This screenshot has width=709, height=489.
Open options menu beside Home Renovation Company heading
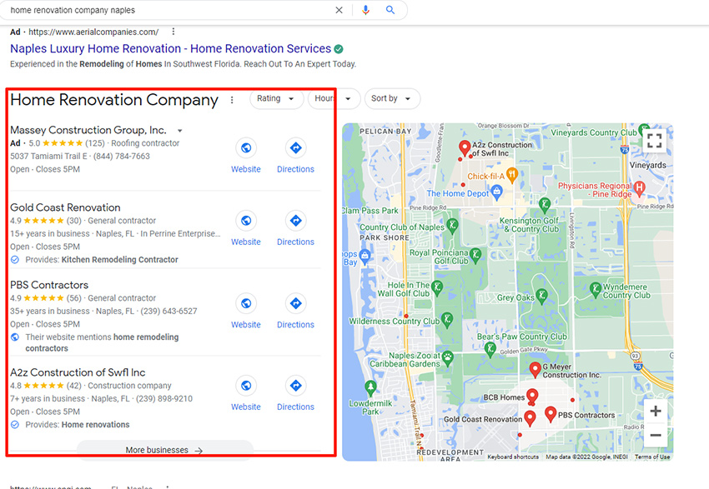(232, 100)
